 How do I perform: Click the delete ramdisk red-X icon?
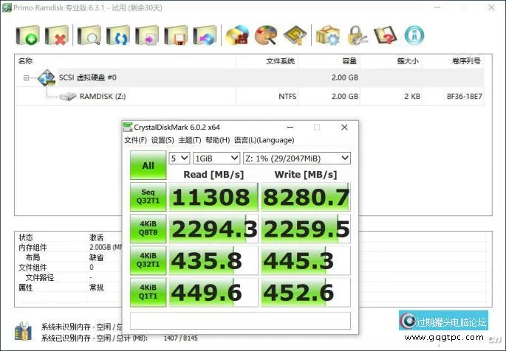point(57,35)
